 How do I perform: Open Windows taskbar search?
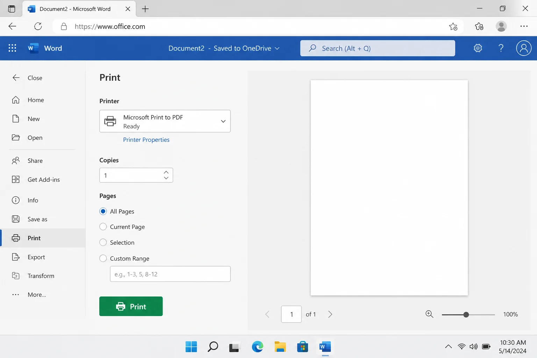click(x=213, y=347)
